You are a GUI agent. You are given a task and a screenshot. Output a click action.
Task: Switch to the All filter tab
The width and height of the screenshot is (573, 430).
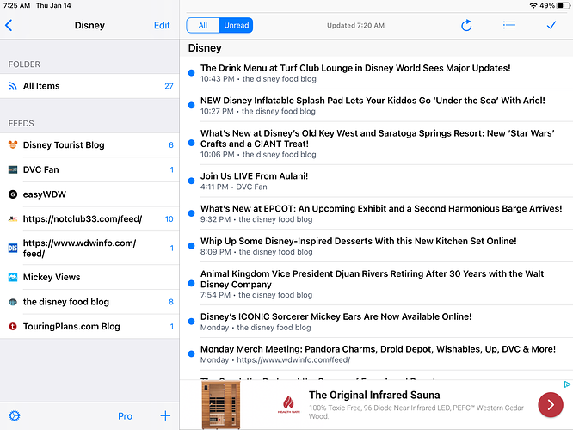[203, 25]
